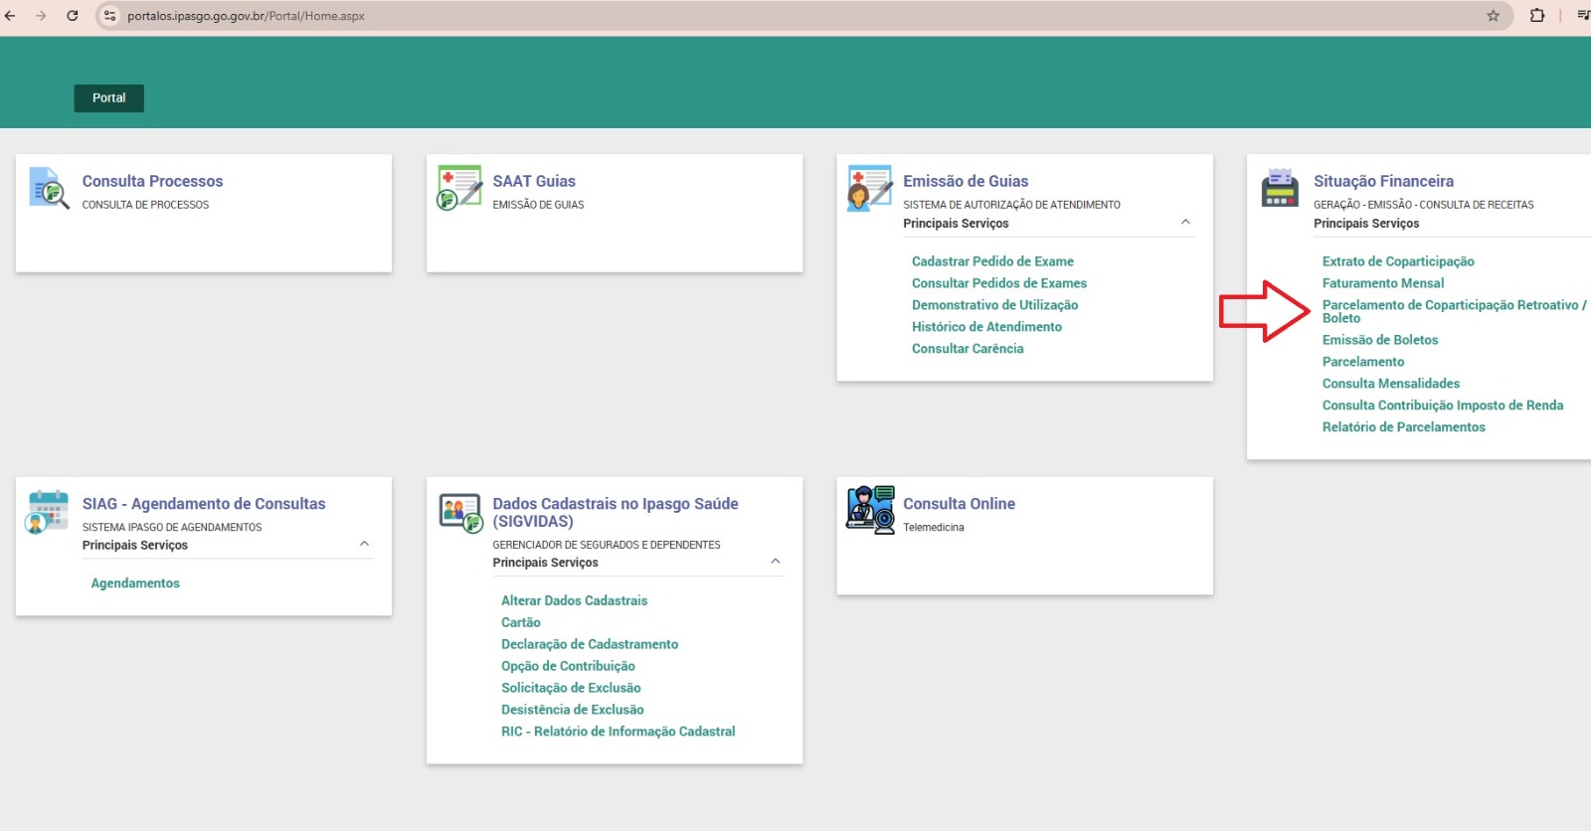Collapse the SIAG Principais Serviços chevron
Viewport: 1591px width, 831px height.
click(x=364, y=545)
